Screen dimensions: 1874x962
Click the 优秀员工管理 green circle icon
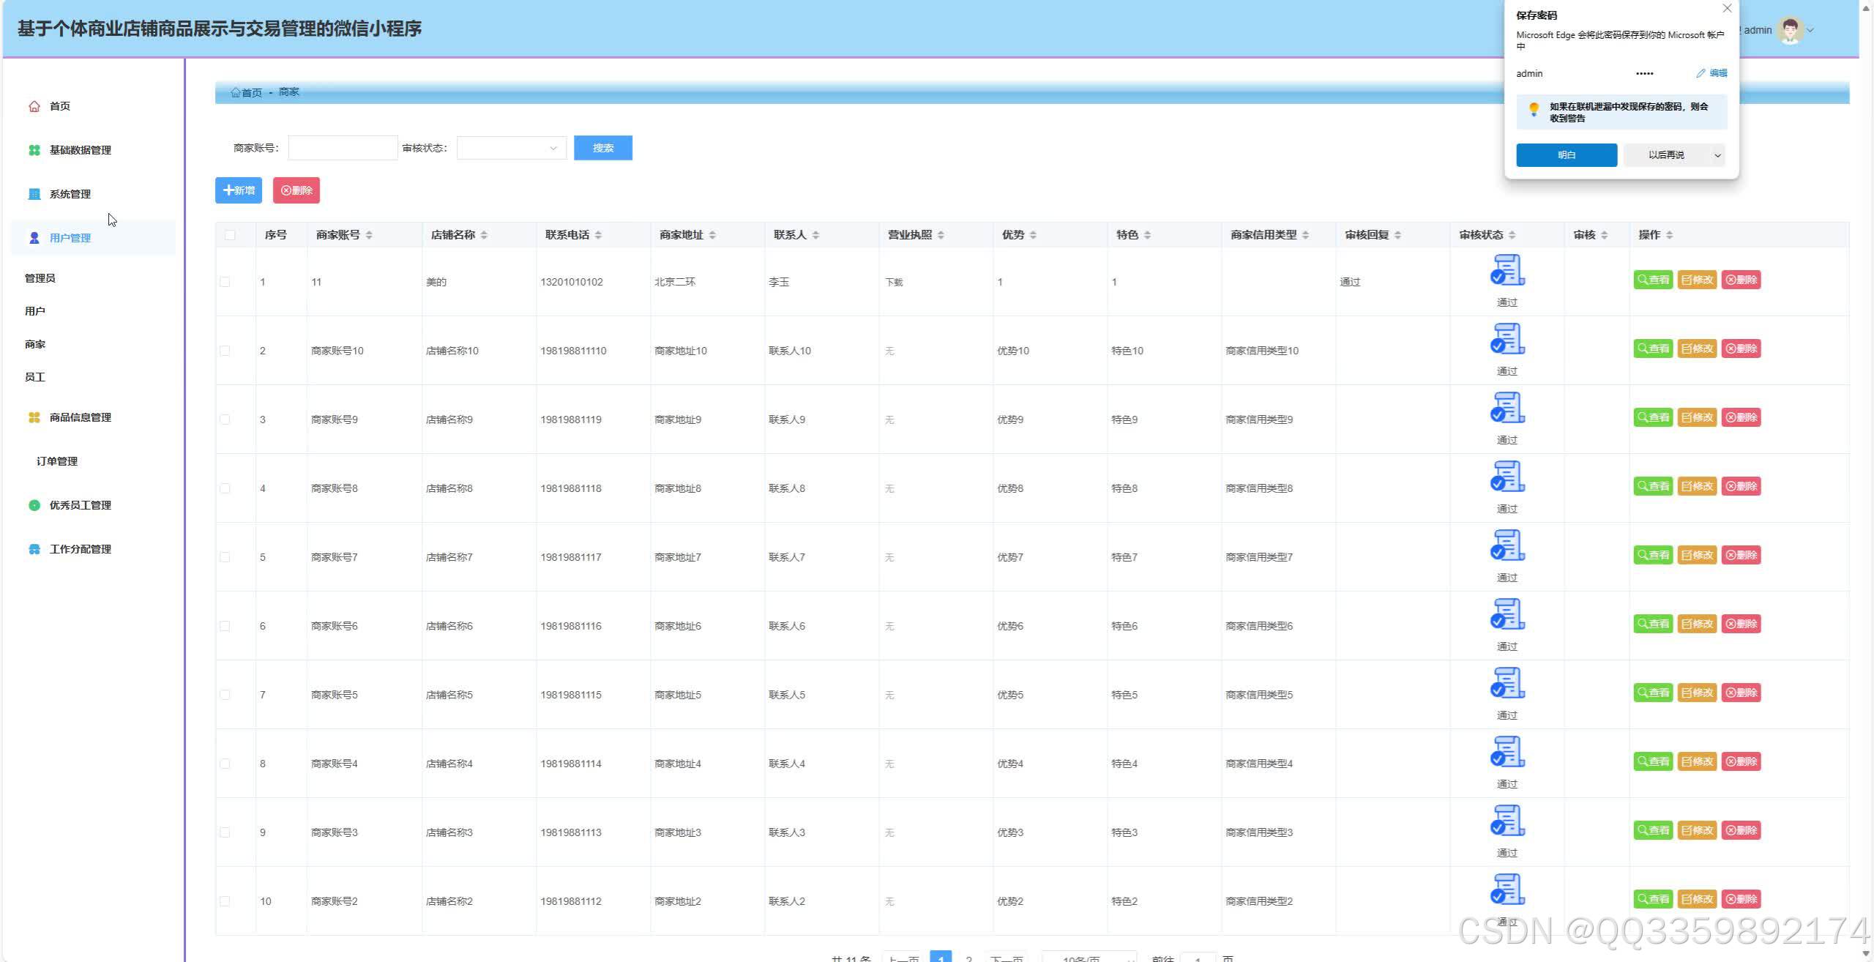[x=34, y=505]
